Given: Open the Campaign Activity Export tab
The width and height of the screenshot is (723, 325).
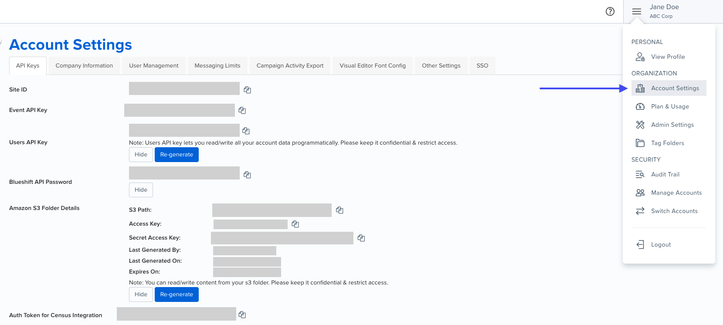Looking at the screenshot, I should 290,66.
